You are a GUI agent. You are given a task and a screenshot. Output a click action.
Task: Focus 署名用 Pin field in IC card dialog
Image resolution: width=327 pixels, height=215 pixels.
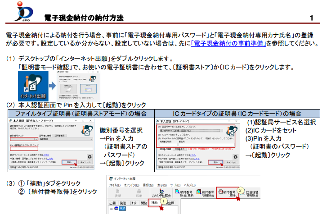(x=206, y=145)
